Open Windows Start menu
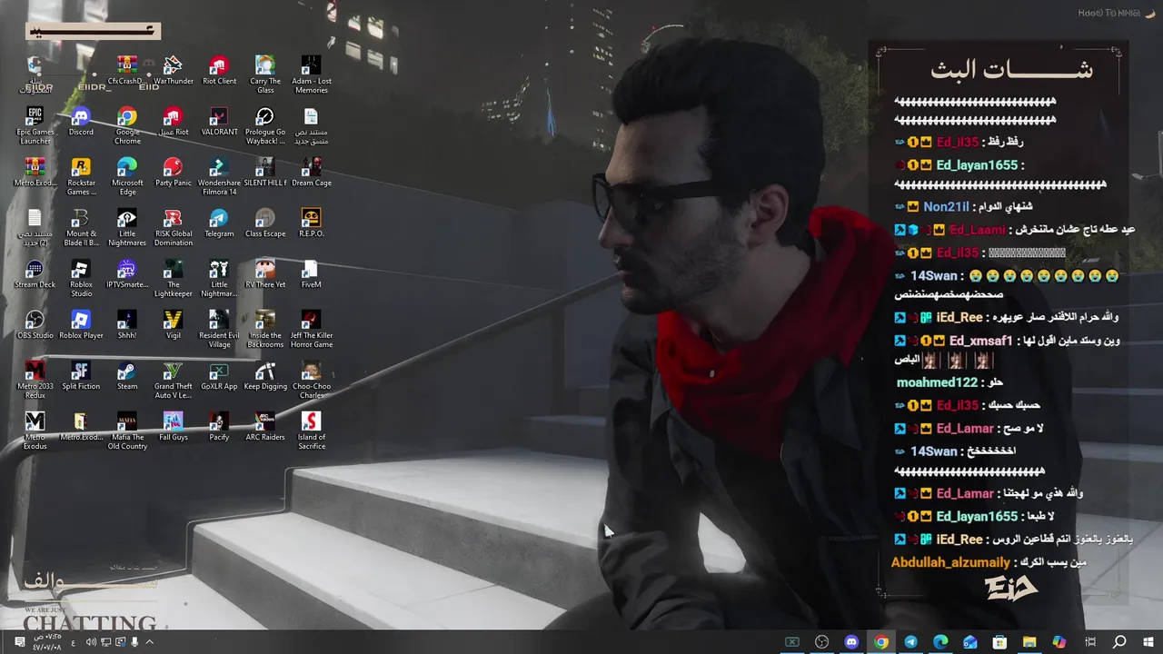The width and height of the screenshot is (1163, 654). [x=1148, y=642]
